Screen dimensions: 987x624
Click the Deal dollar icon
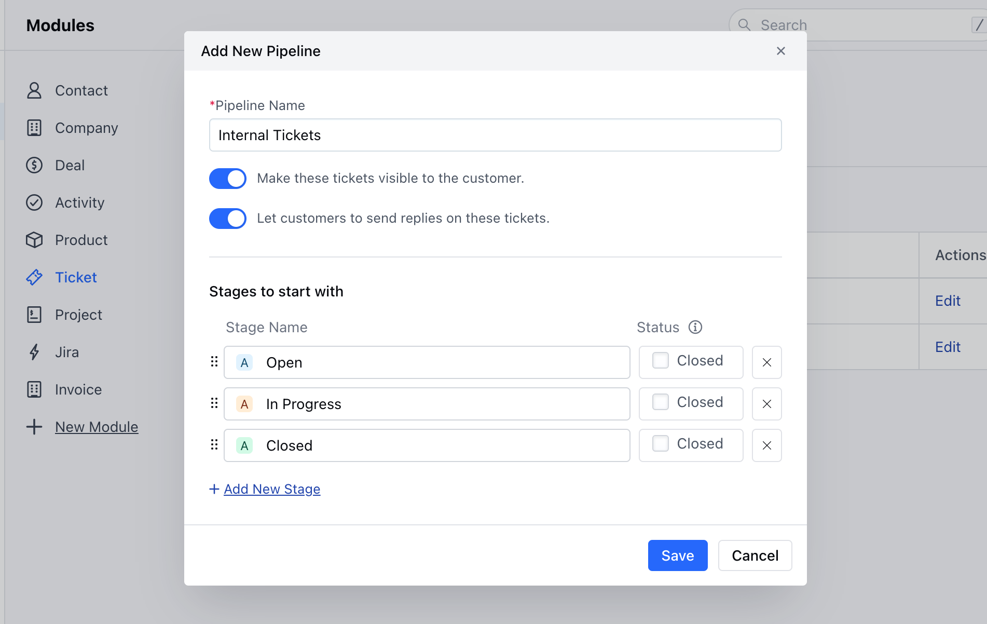(x=34, y=165)
